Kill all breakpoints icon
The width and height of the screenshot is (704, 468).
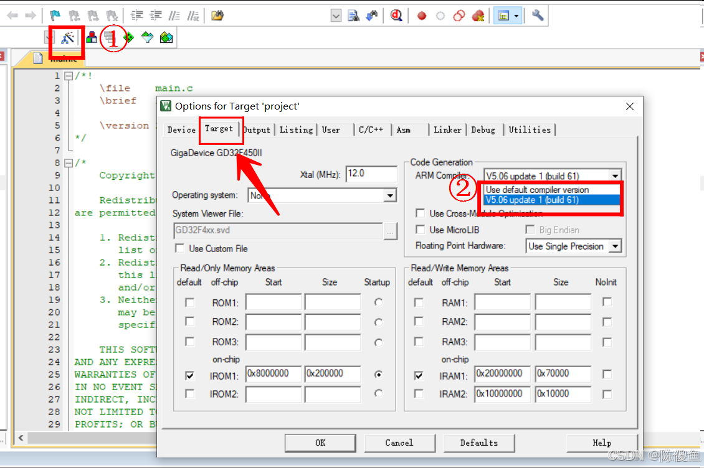tap(478, 16)
